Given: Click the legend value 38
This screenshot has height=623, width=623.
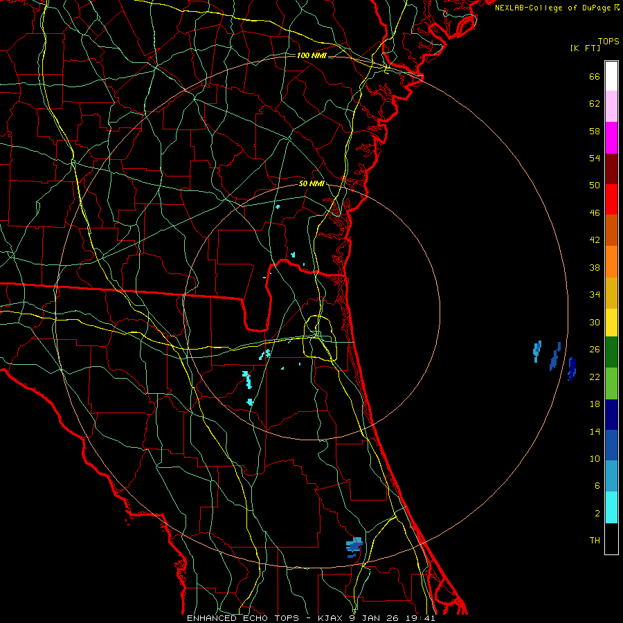Looking at the screenshot, I should (595, 267).
